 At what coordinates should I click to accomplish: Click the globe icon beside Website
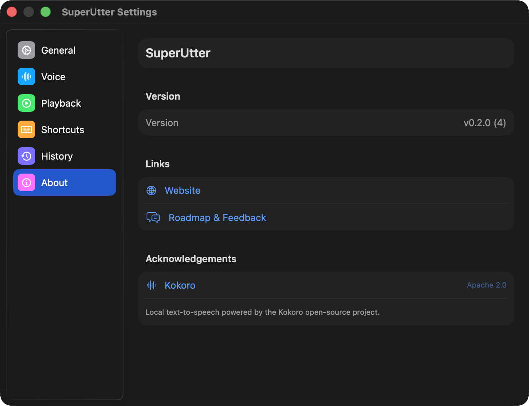[151, 190]
